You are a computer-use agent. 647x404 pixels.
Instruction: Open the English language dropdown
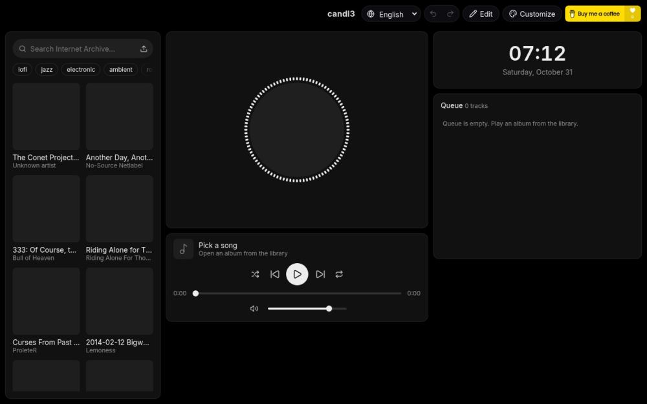[x=391, y=14]
